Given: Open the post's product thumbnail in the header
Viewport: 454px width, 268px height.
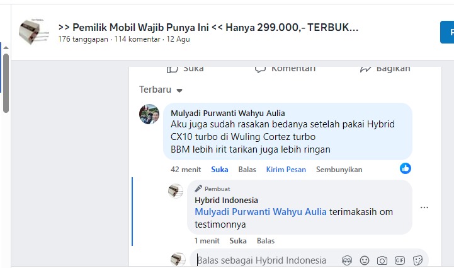Looking at the screenshot, I should pyautogui.click(x=33, y=32).
